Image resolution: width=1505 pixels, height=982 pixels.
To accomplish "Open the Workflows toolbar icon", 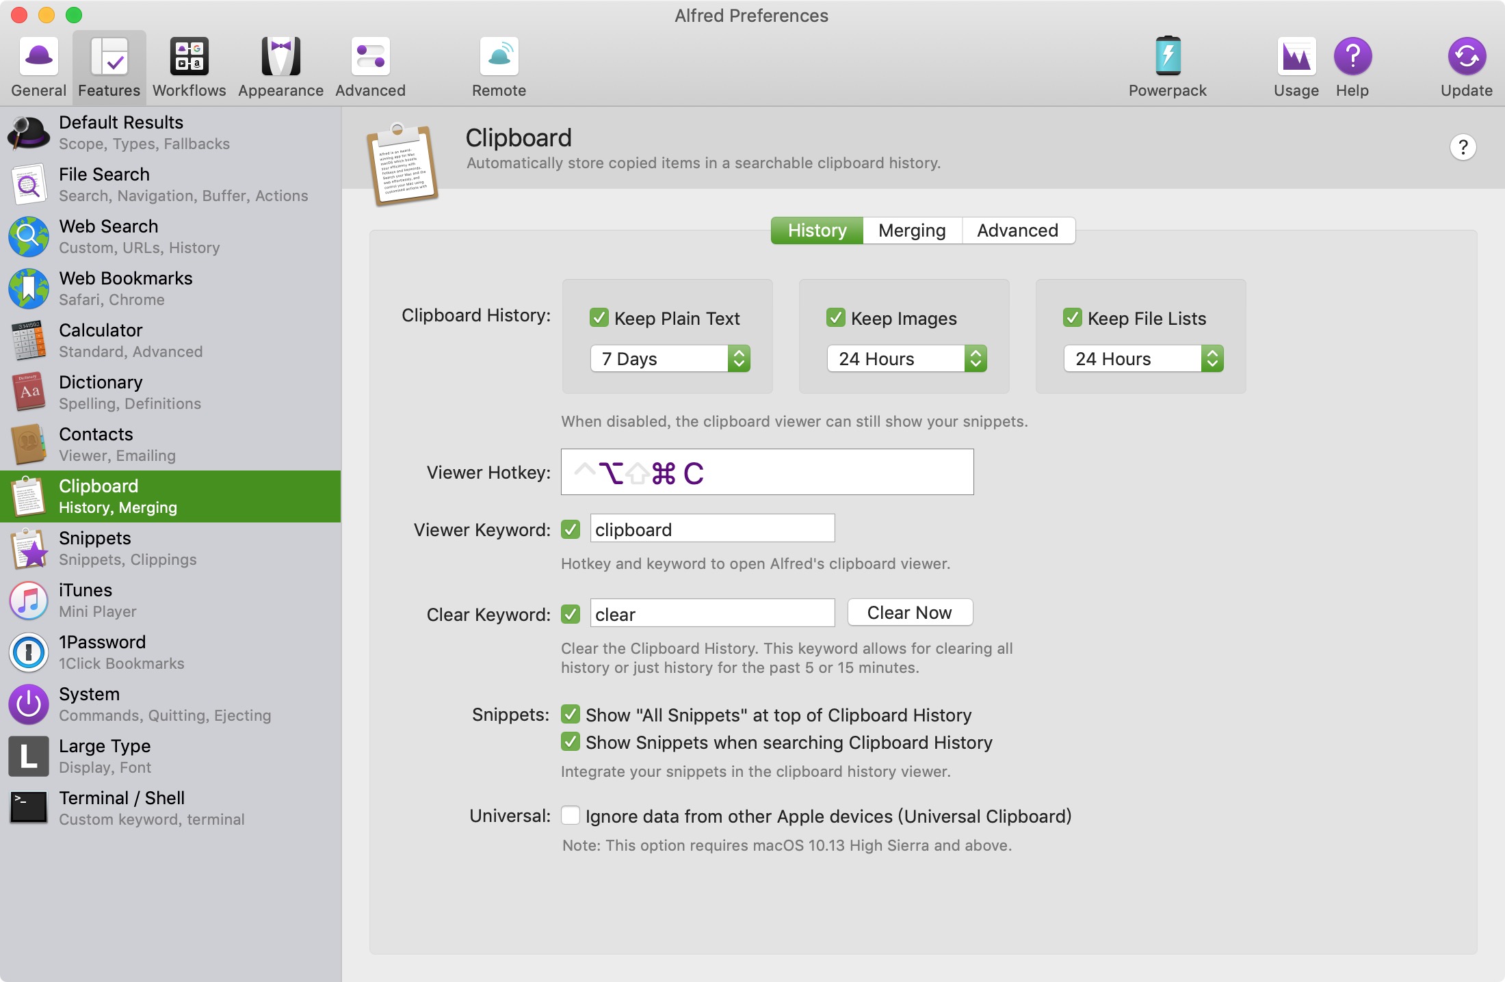I will [x=189, y=68].
